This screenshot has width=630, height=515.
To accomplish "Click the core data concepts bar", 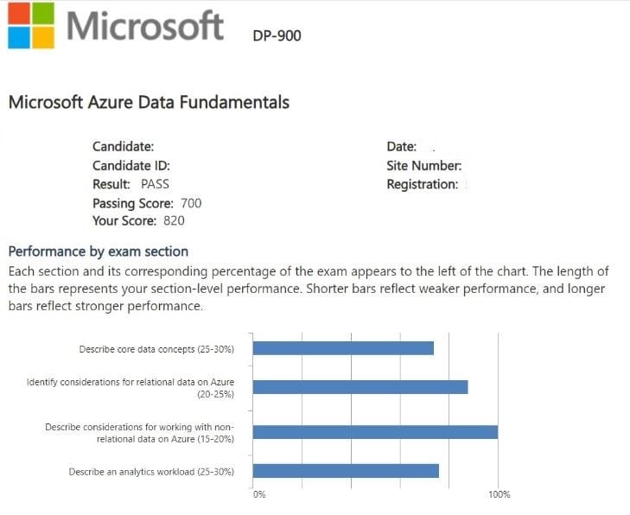I will point(343,348).
